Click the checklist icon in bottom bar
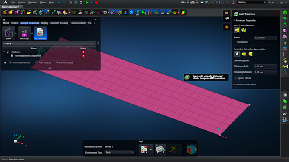289x162 pixels. 144,149
